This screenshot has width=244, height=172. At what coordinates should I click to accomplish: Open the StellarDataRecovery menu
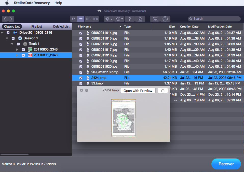[32, 3]
